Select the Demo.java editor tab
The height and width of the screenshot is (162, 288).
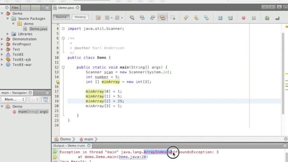(66, 8)
